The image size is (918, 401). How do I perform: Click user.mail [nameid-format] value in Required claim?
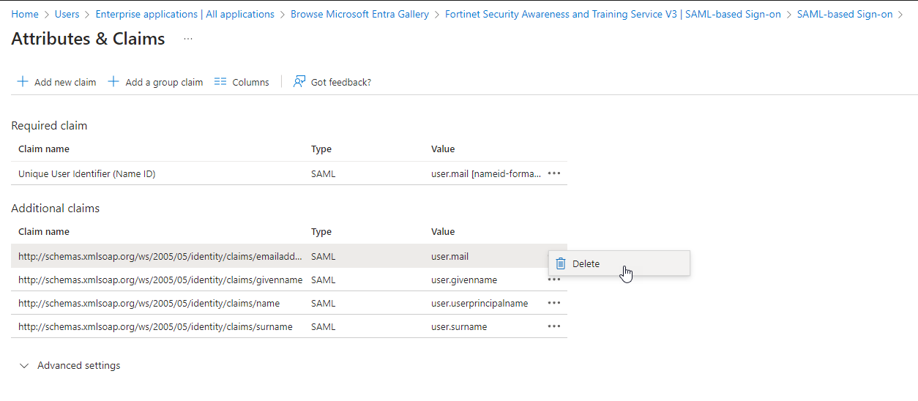[487, 173]
